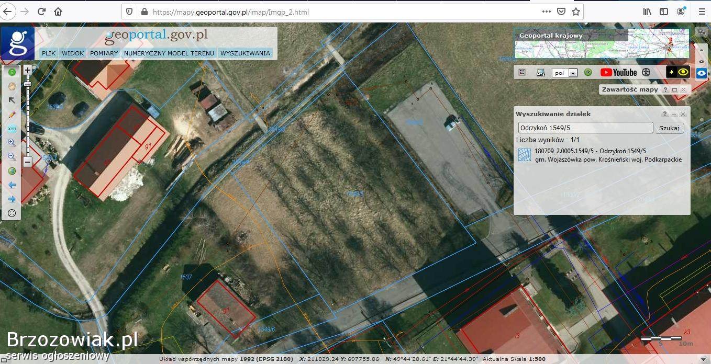The width and height of the screenshot is (711, 364).
Task: Select the pencil drawing tool
Action: point(12,115)
